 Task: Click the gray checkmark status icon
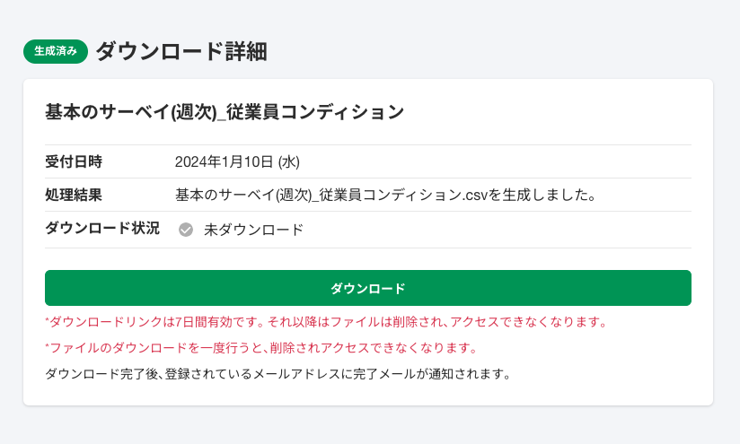[186, 230]
